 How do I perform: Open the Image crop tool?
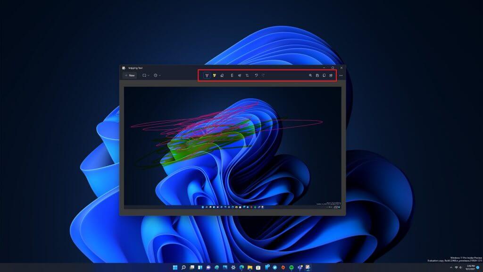coord(247,75)
